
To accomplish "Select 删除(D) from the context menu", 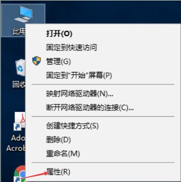I will (58, 139).
